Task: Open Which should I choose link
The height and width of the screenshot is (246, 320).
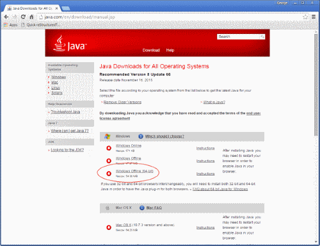Action: tap(164, 136)
